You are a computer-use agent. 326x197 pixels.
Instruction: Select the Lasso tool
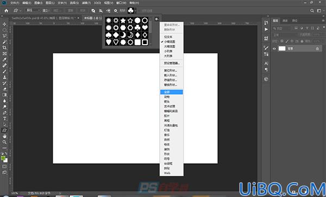click(x=4, y=36)
